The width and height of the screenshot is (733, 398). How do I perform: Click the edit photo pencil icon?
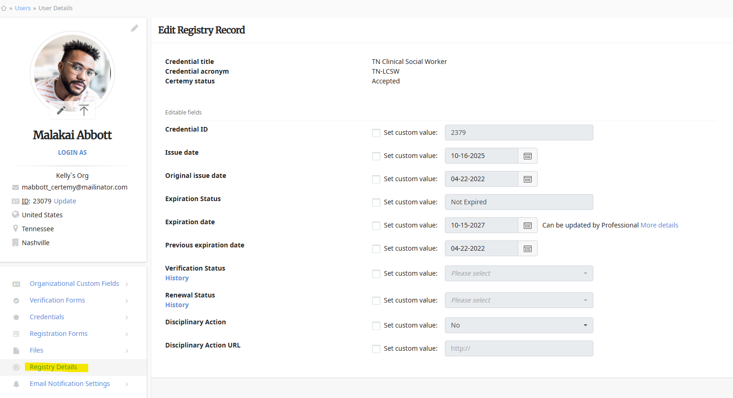61,110
